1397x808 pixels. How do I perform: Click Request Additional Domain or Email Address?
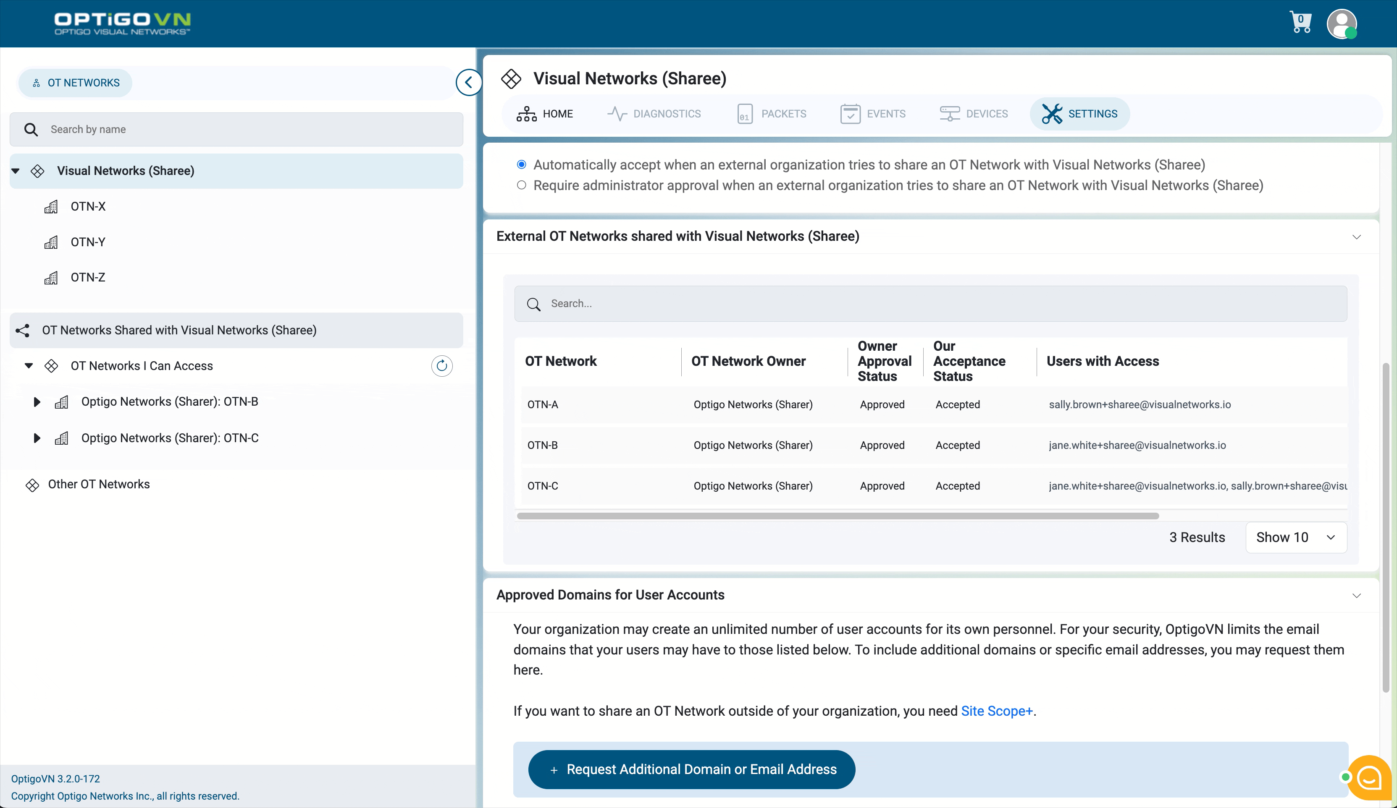691,769
